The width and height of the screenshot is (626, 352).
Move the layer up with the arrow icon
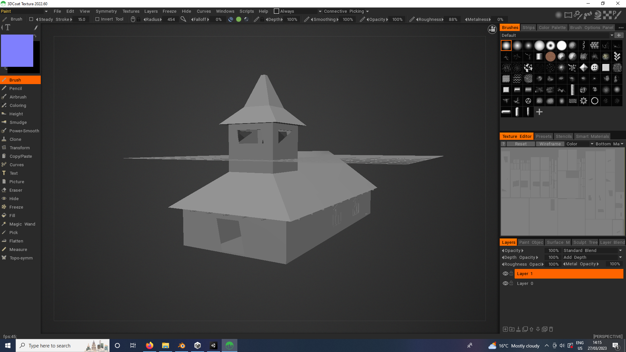click(x=531, y=329)
